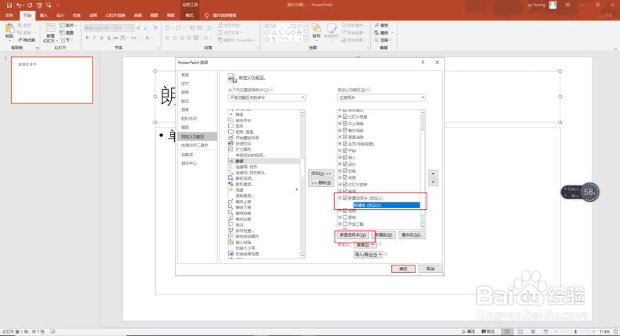
Task: Open the 文件 ribbon tab
Action: click(x=9, y=15)
